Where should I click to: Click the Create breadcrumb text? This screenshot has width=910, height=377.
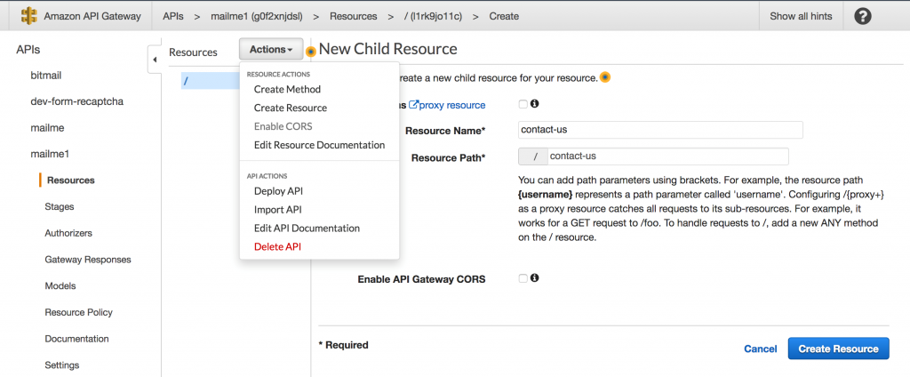pyautogui.click(x=504, y=16)
